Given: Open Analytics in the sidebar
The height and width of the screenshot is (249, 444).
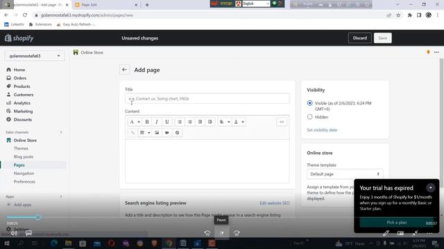Looking at the screenshot, I should coord(22,103).
